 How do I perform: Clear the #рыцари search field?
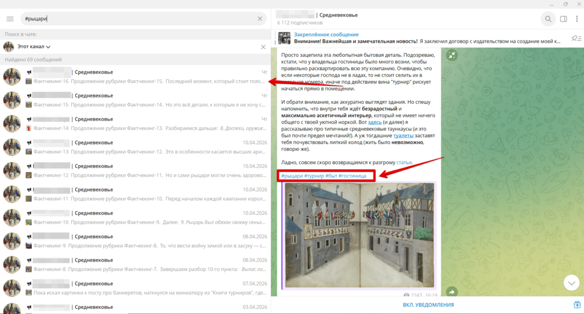point(259,19)
